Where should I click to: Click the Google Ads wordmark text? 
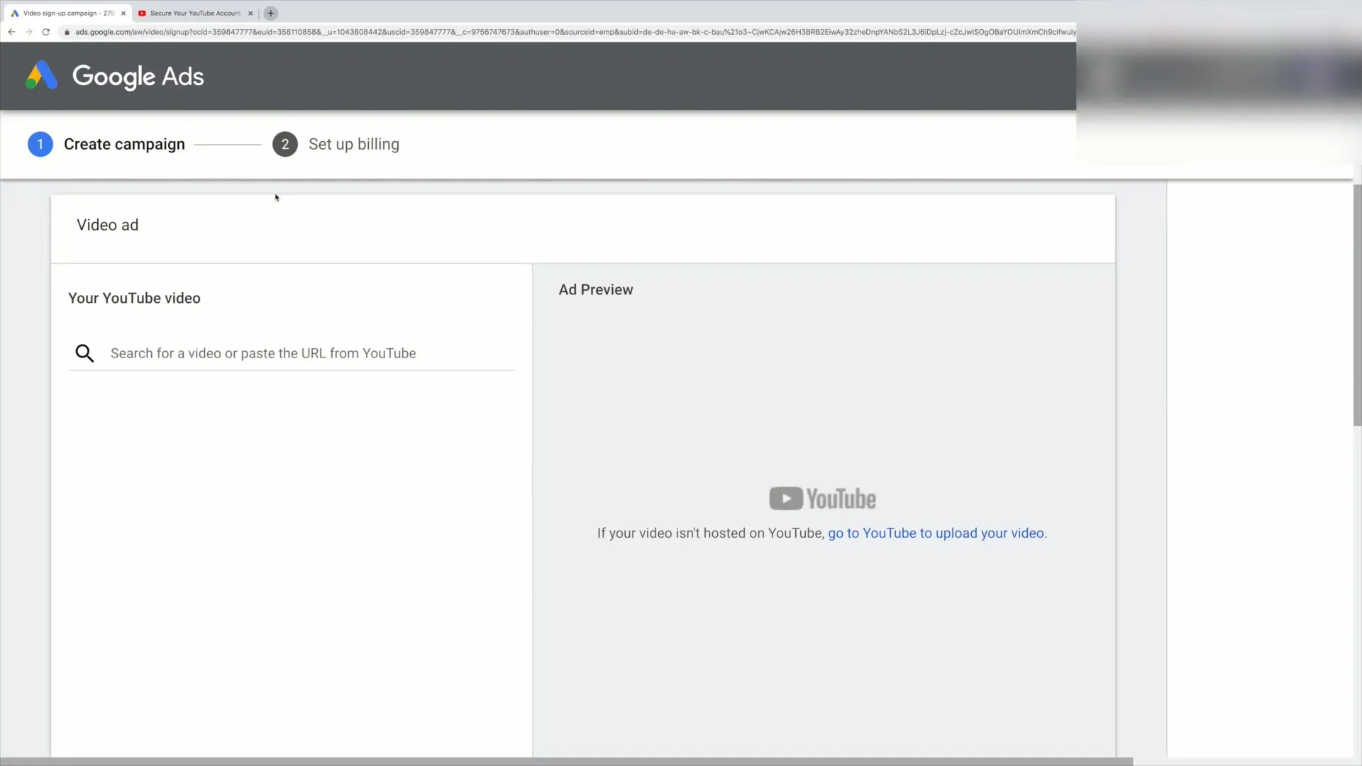(x=138, y=76)
